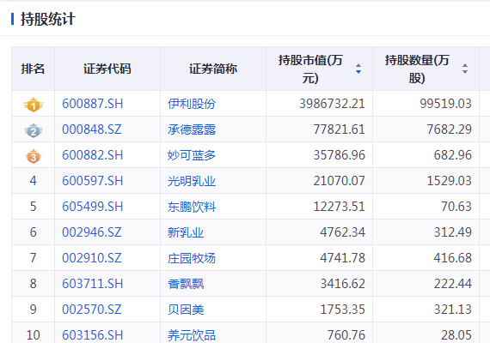Open the 庄园牧场 stock link
Image resolution: width=490 pixels, height=343 pixels.
[x=192, y=258]
